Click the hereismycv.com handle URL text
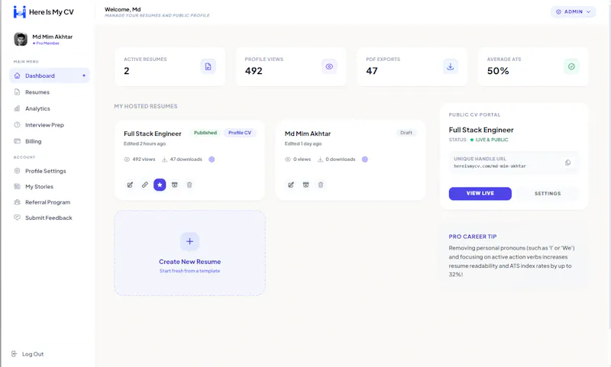The image size is (611, 367). tap(490, 166)
